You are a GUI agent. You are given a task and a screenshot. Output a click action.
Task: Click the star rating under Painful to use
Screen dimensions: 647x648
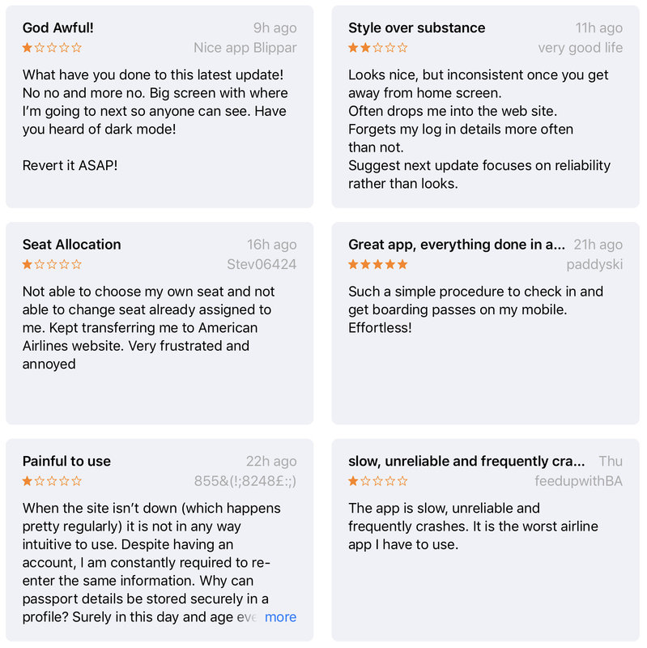(x=52, y=480)
